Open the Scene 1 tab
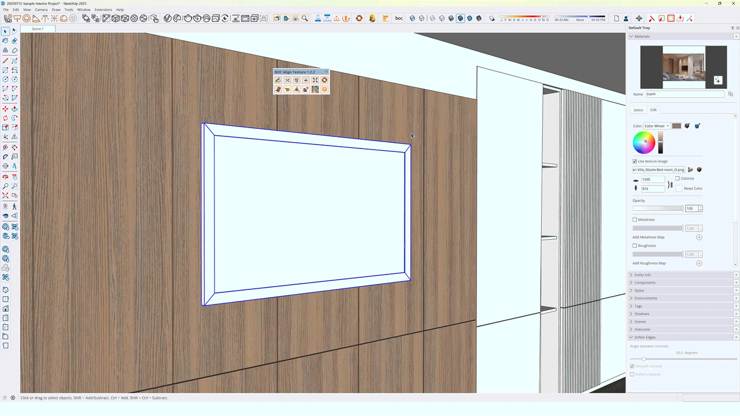The image size is (740, 416). tap(38, 29)
